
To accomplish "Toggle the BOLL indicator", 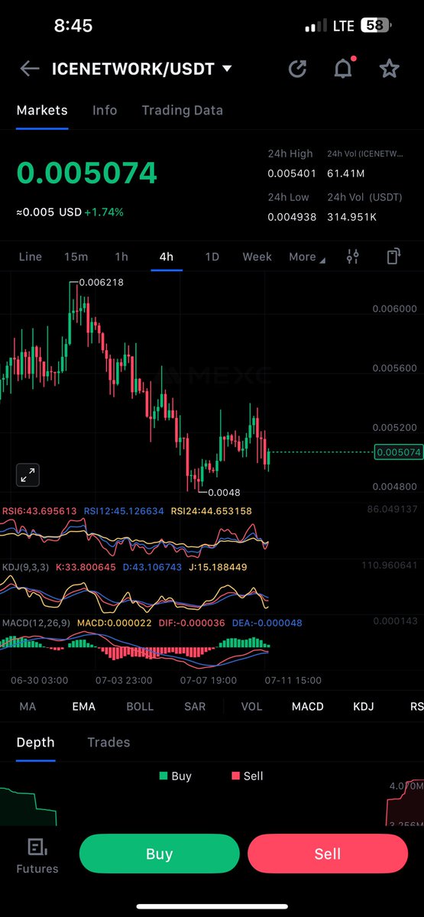I will click(x=140, y=706).
